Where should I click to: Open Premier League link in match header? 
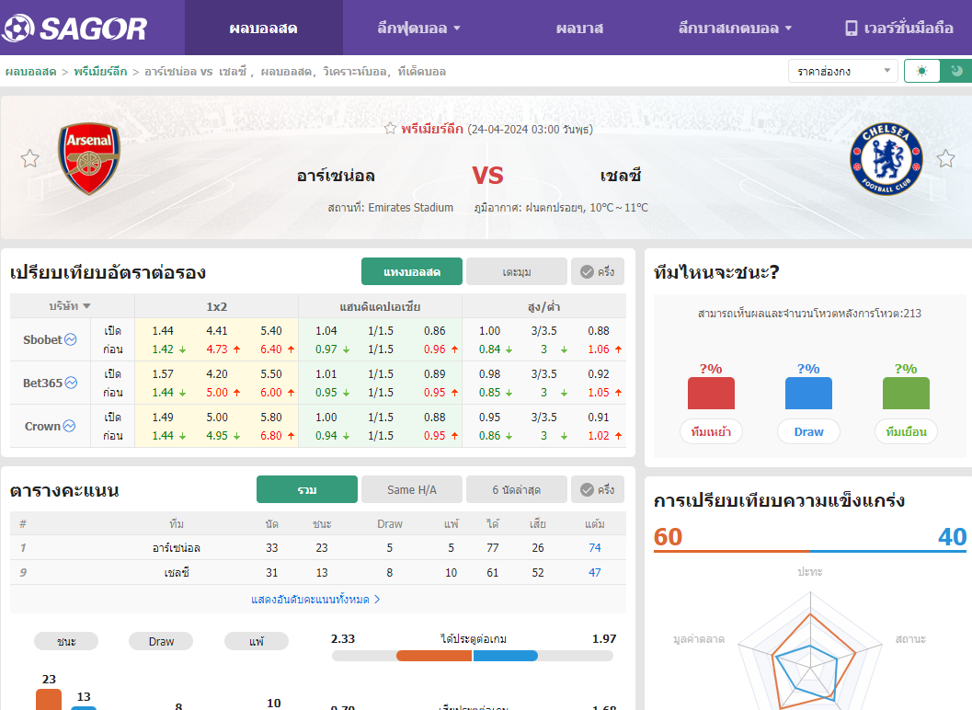tap(432, 129)
